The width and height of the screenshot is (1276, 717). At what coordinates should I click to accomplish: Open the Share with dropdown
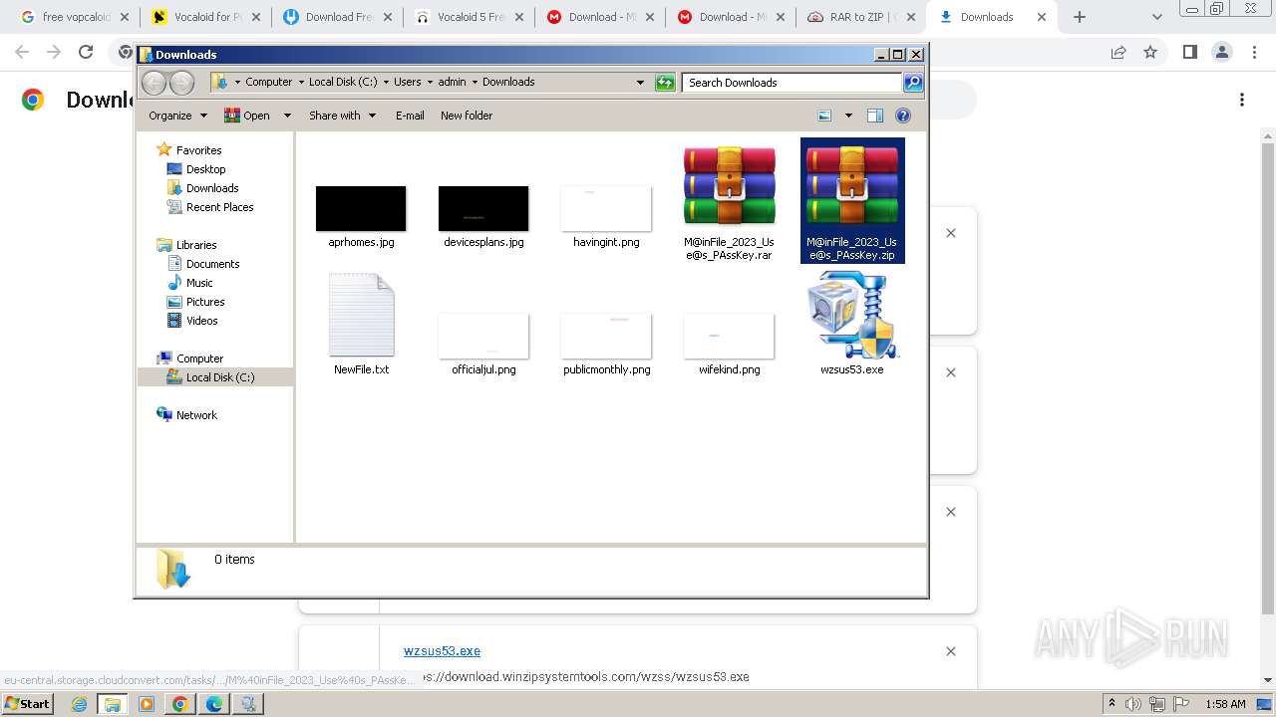(x=342, y=116)
